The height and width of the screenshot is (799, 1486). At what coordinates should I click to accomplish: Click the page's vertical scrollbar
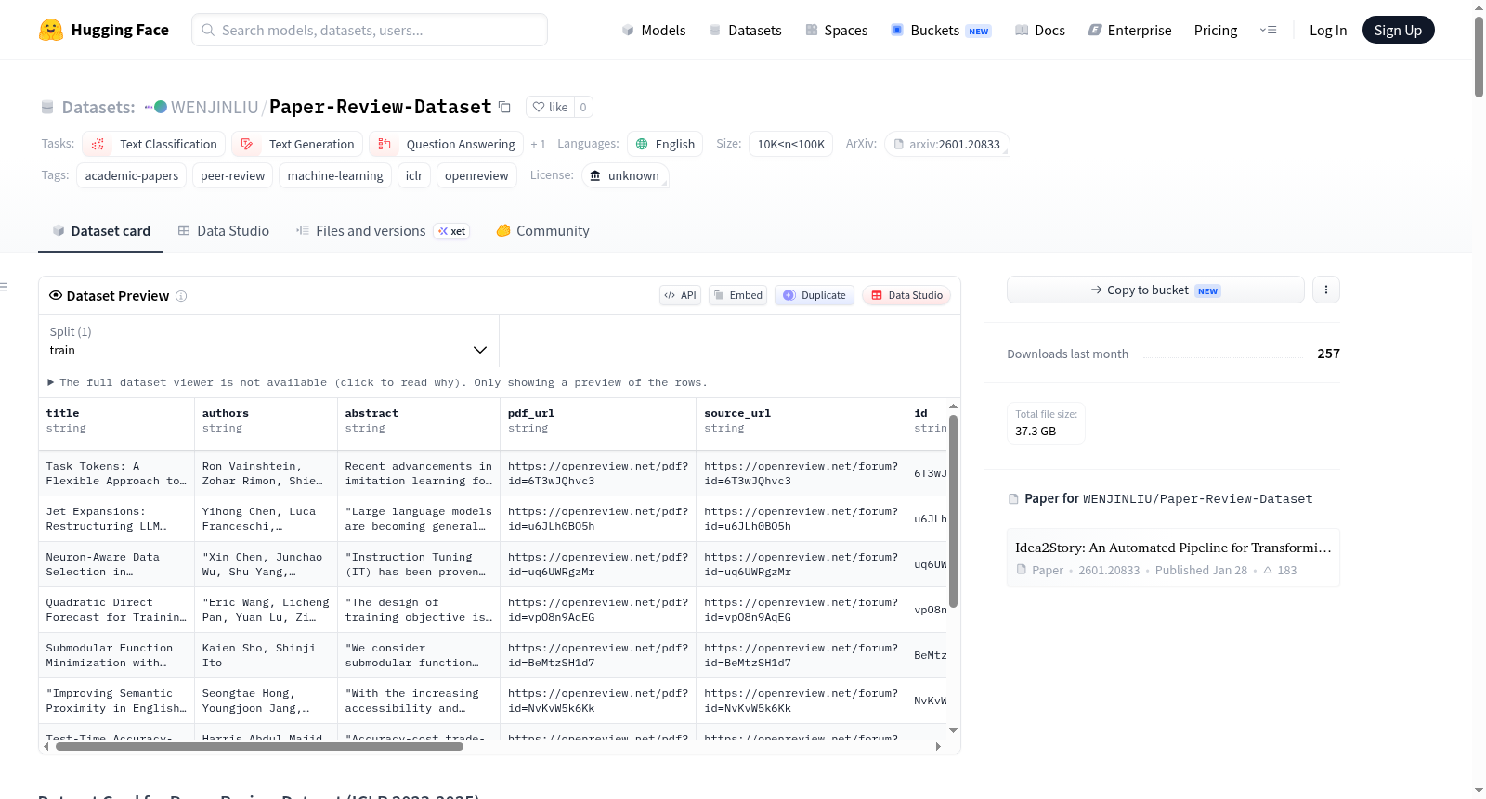click(1479, 57)
